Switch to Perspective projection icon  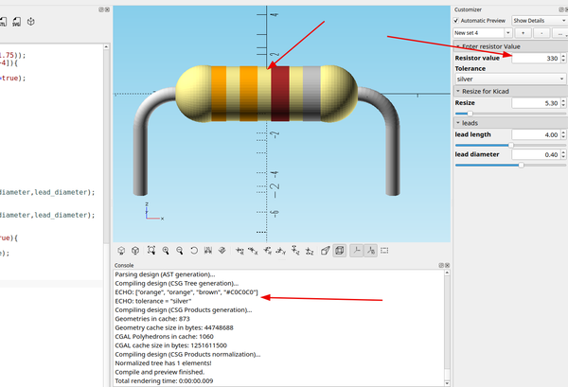[x=326, y=251]
